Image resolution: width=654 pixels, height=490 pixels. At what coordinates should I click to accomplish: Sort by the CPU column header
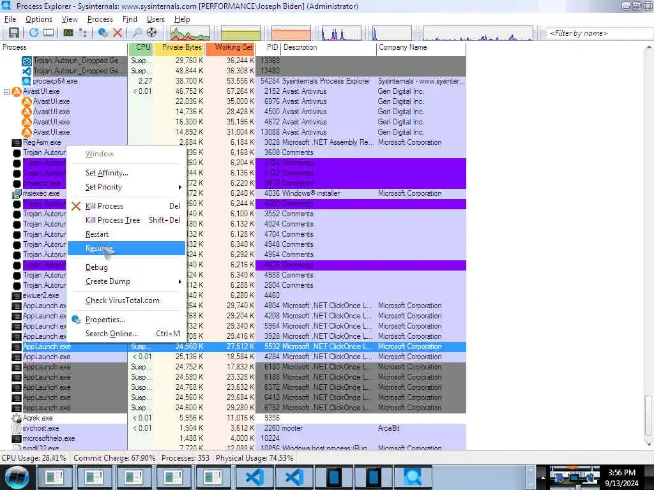[141, 47]
